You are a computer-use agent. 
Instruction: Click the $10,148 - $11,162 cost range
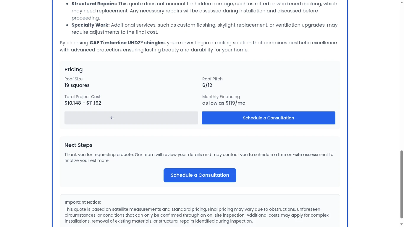83,103
